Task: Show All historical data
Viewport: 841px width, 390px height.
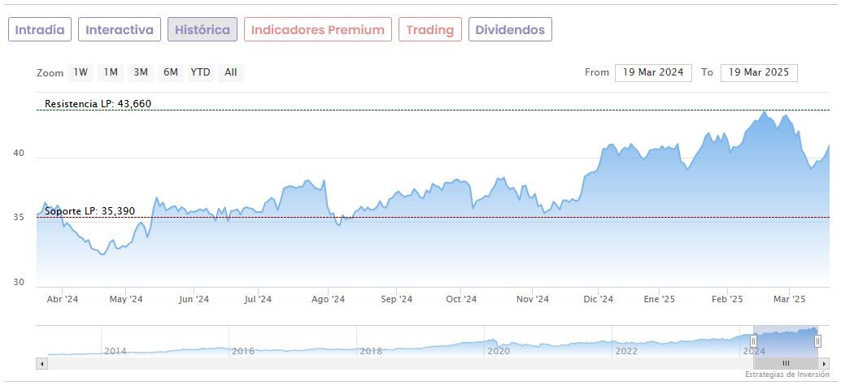Action: tap(231, 72)
